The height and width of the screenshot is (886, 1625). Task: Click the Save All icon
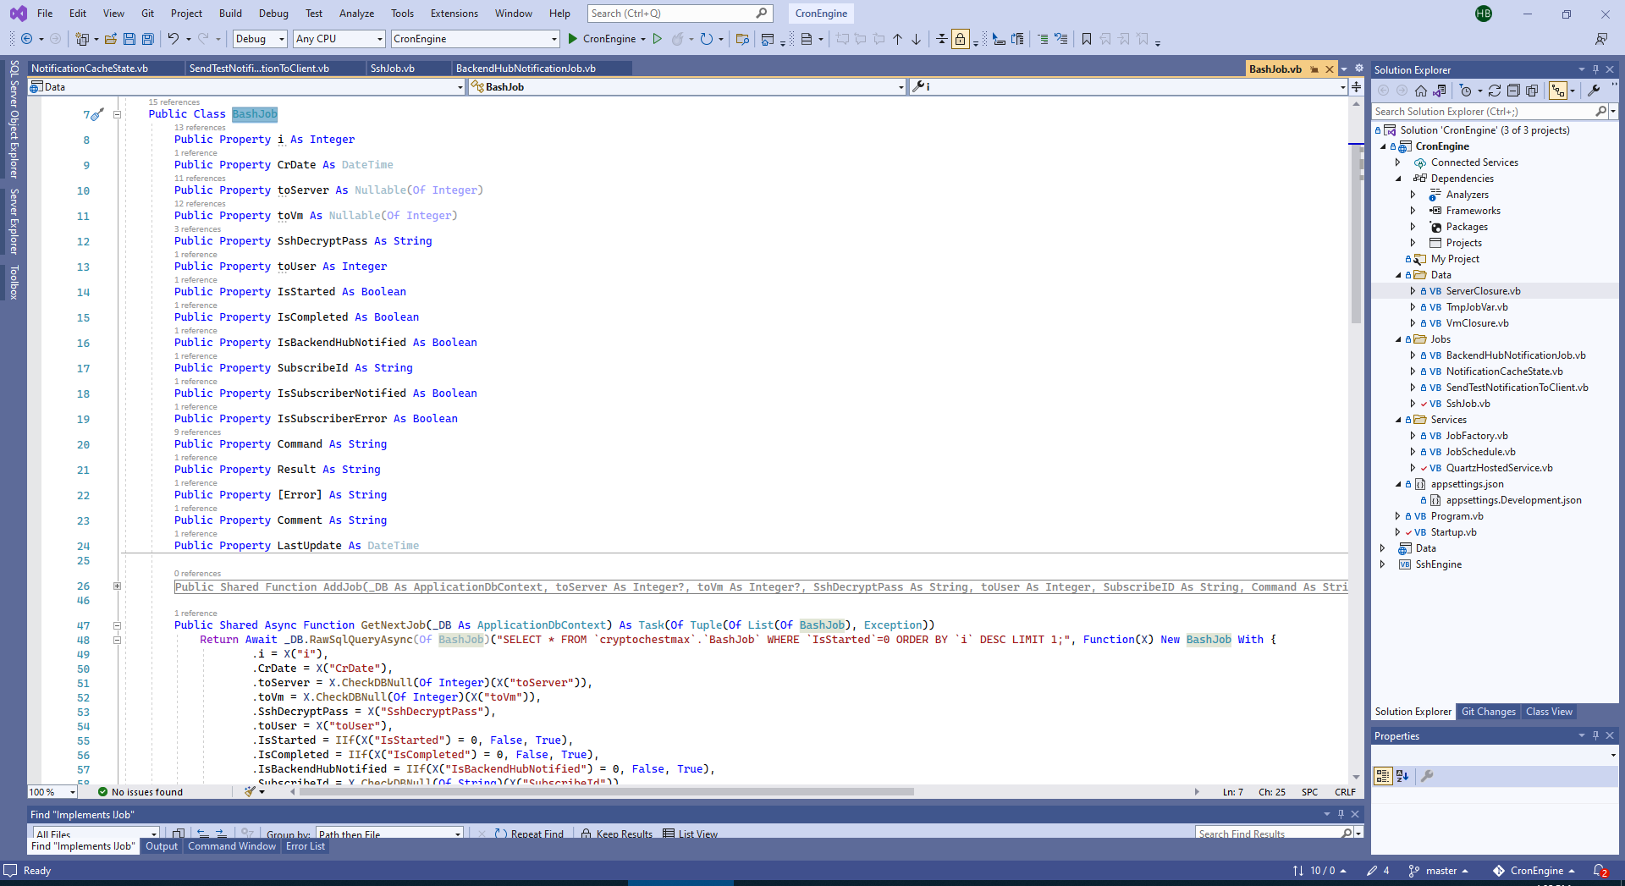point(148,39)
